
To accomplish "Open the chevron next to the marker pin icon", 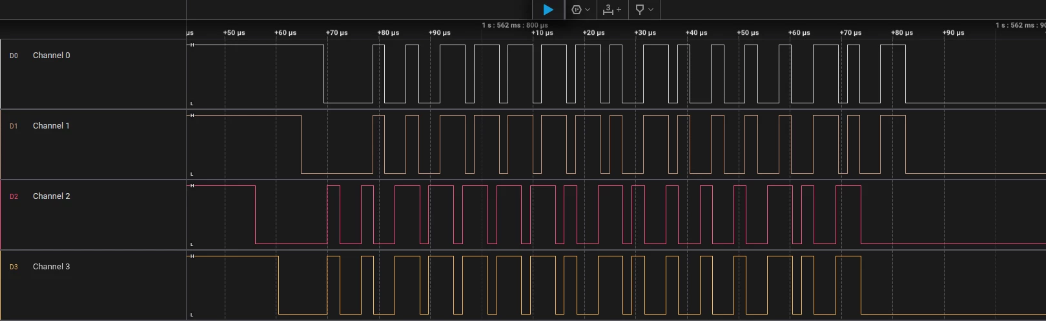I will [x=651, y=10].
